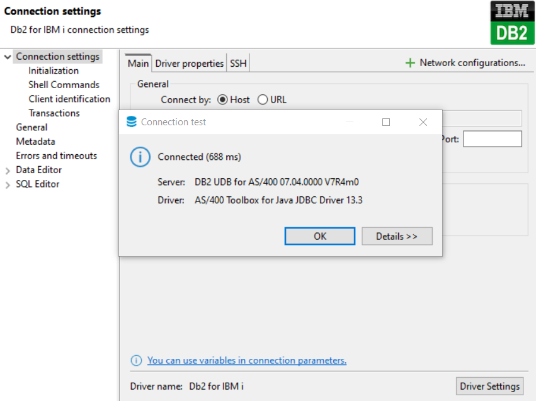Select Transactions in the settings tree
The width and height of the screenshot is (536, 401).
(x=54, y=113)
